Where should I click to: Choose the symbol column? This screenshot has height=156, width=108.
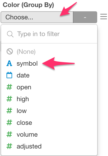coord(49,63)
